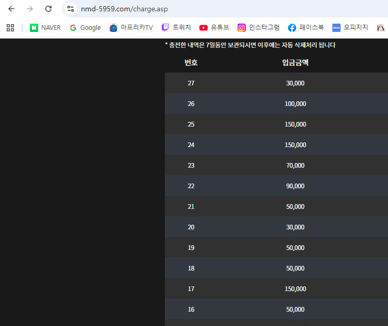Screen dimensions: 388x326
Task: Click the penguin bookmark icon at far right
Action: point(381,28)
